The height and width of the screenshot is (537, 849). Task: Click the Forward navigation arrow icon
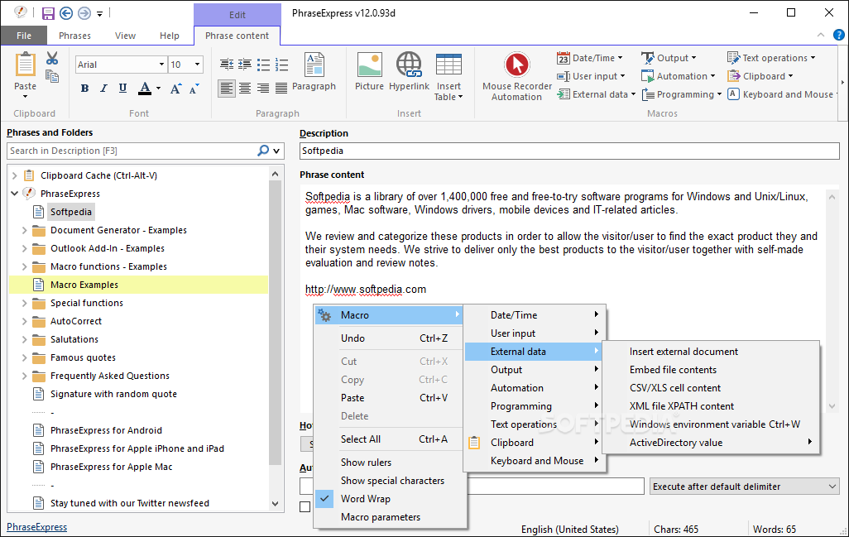(x=84, y=13)
